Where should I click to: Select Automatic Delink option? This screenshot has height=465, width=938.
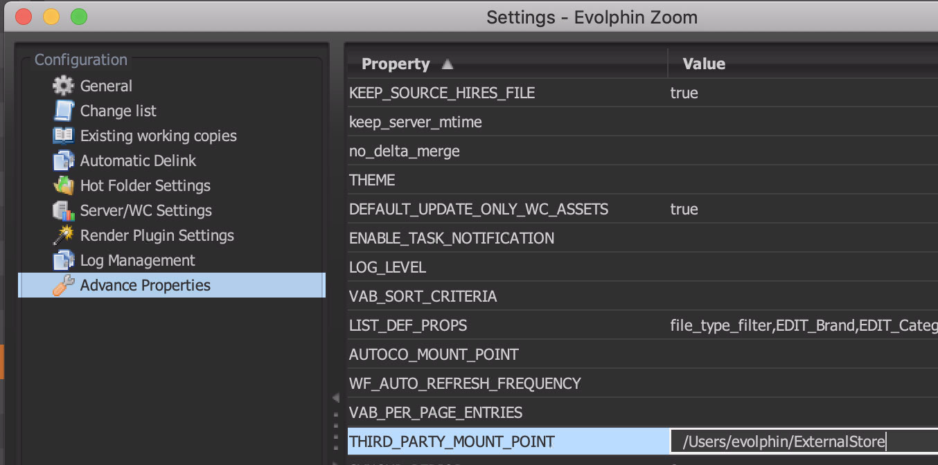pos(138,161)
